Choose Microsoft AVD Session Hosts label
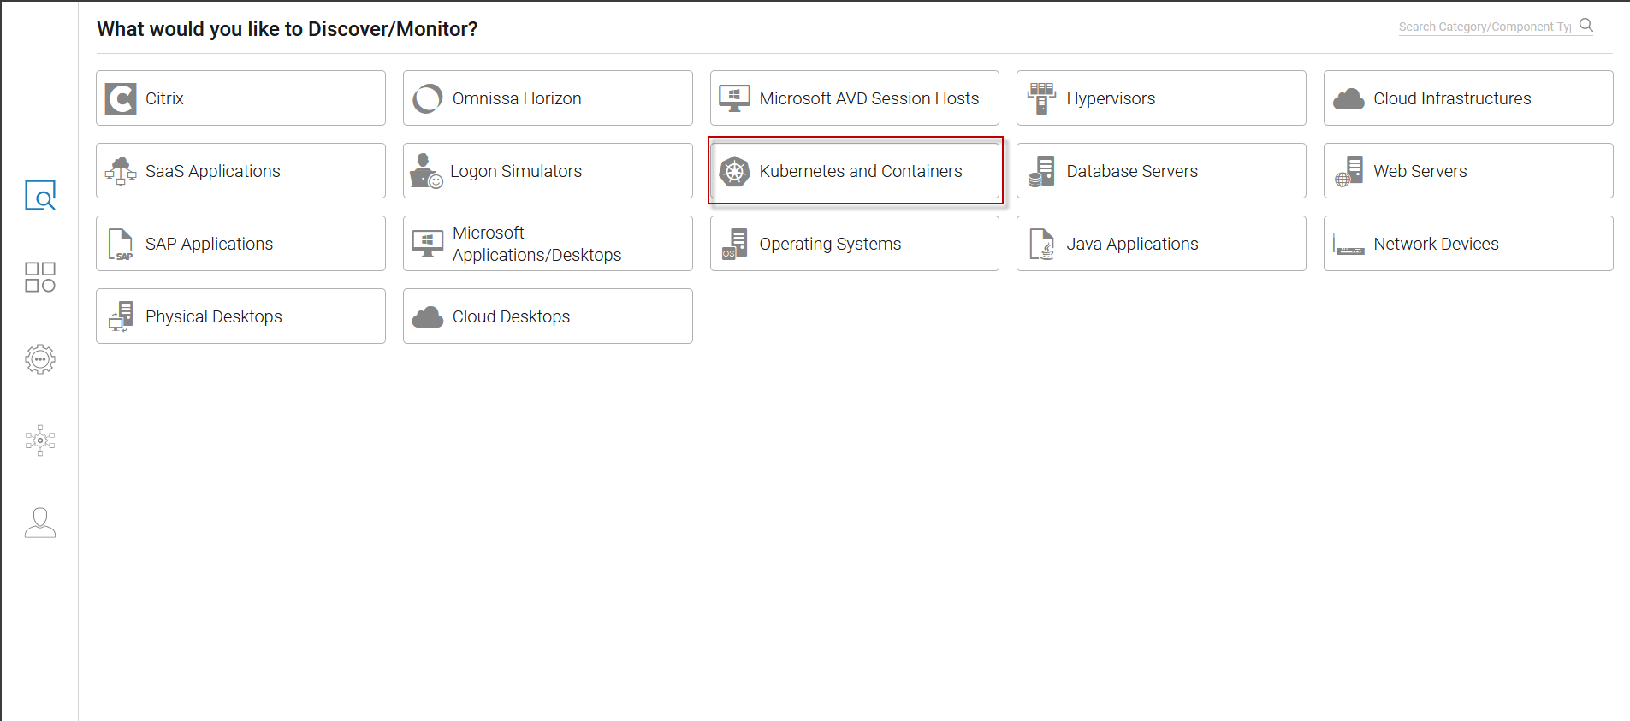The width and height of the screenshot is (1630, 721). 869,98
